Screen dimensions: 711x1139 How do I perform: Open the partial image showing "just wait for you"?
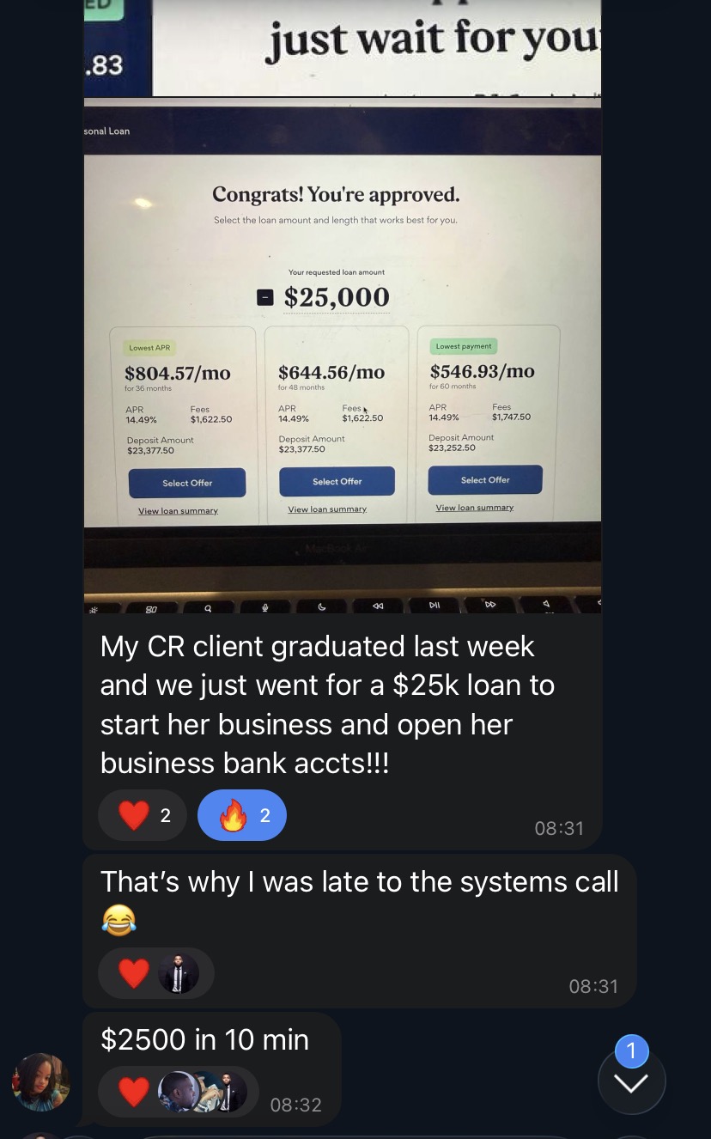343,47
